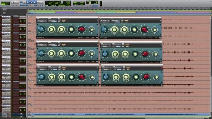Click the red target button in bottom-right Burnley 73
This screenshot has height=119, width=212.
tap(162, 68)
